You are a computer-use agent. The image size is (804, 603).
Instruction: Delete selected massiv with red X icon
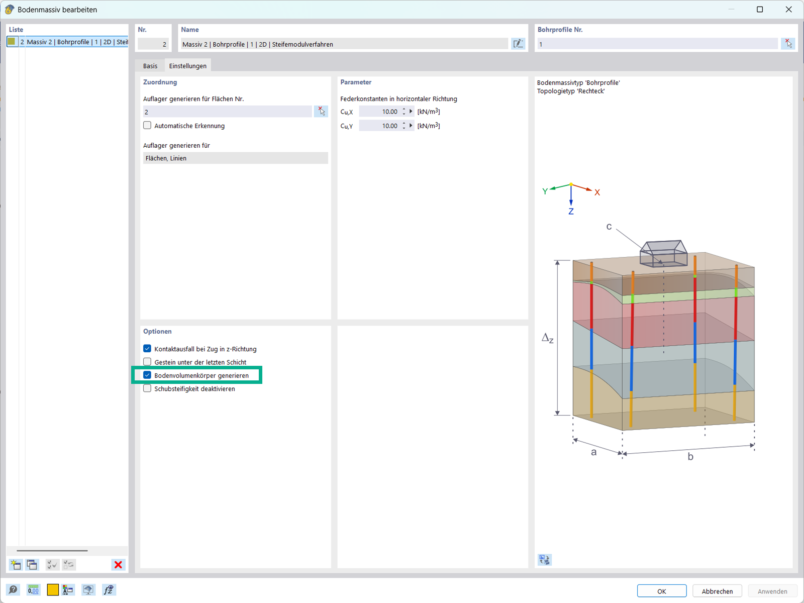(x=118, y=565)
